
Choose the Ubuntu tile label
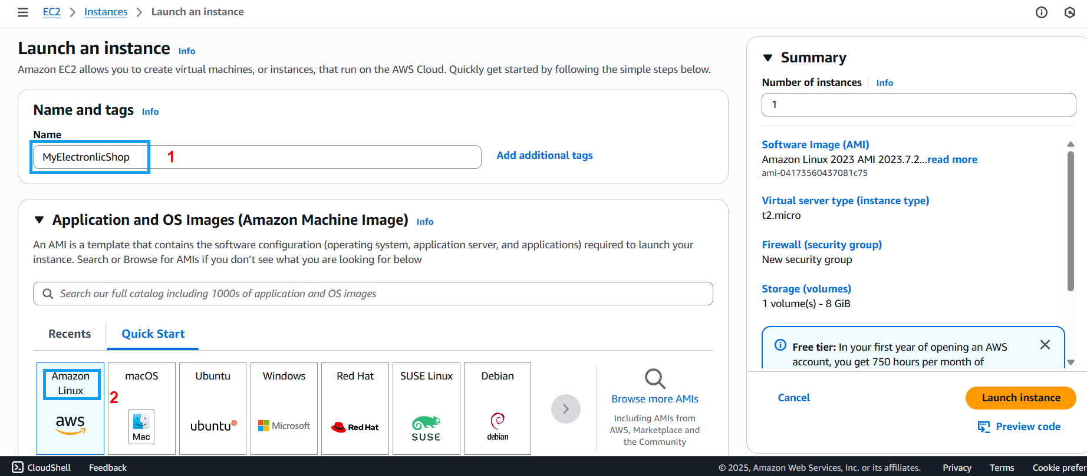click(x=213, y=376)
